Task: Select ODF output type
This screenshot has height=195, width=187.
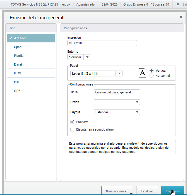Action: pyautogui.click(x=31, y=91)
